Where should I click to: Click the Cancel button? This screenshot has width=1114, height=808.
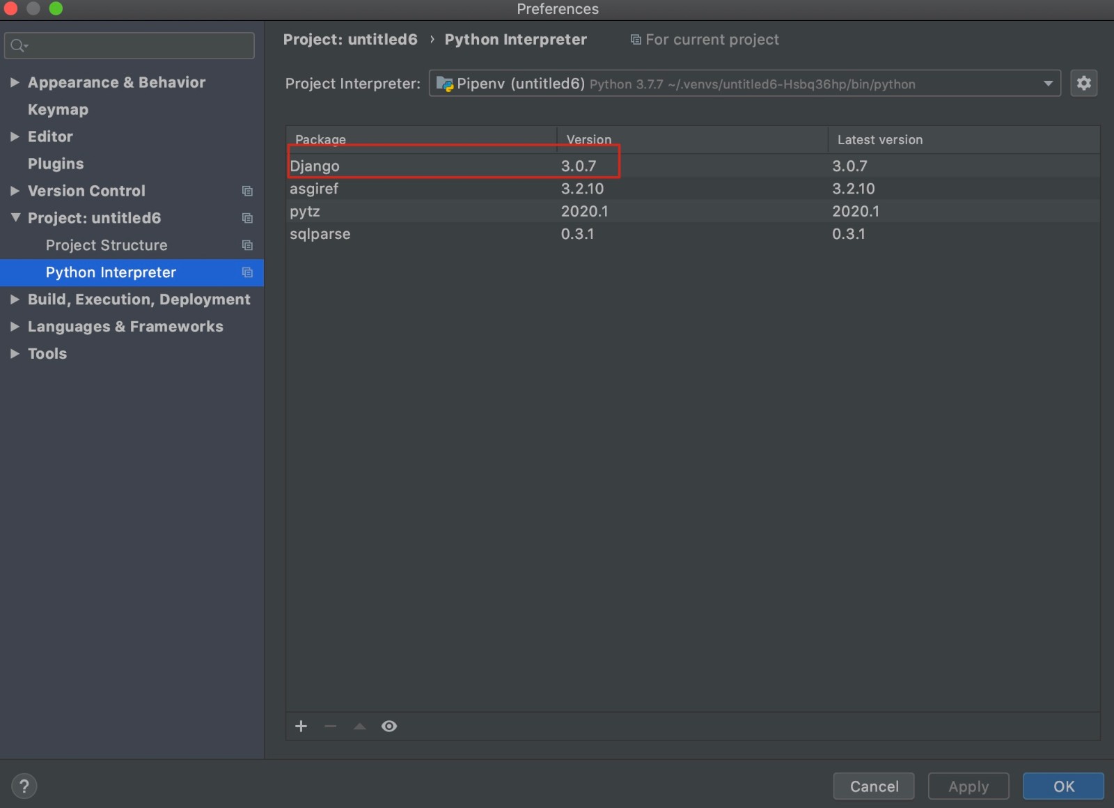coord(874,786)
